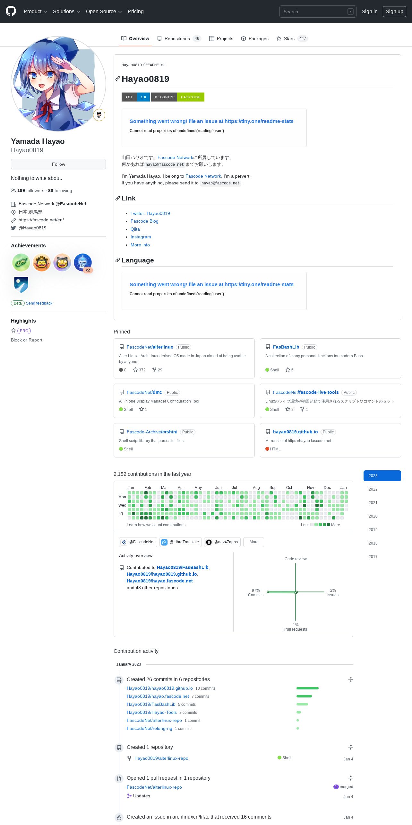The height and width of the screenshot is (825, 412).
Task: Click the 199 followers link
Action: tap(28, 191)
